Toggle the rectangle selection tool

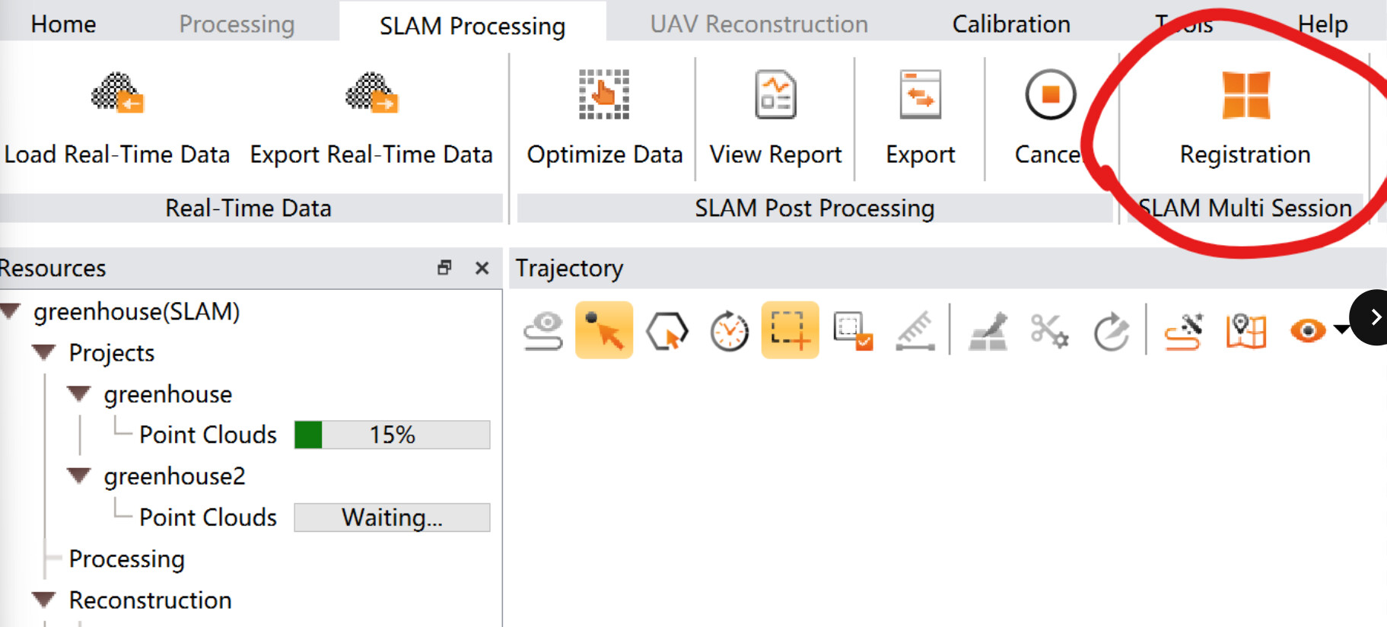click(790, 330)
